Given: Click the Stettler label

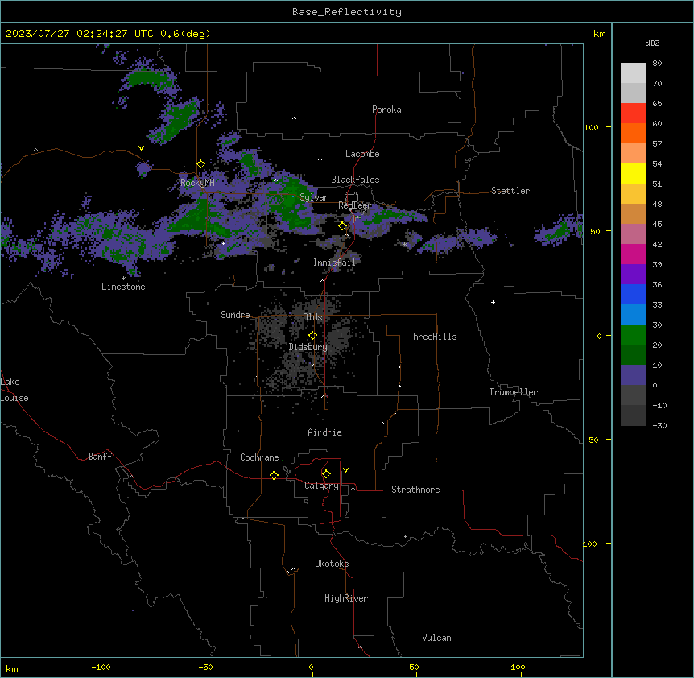Looking at the screenshot, I should click(x=510, y=191).
